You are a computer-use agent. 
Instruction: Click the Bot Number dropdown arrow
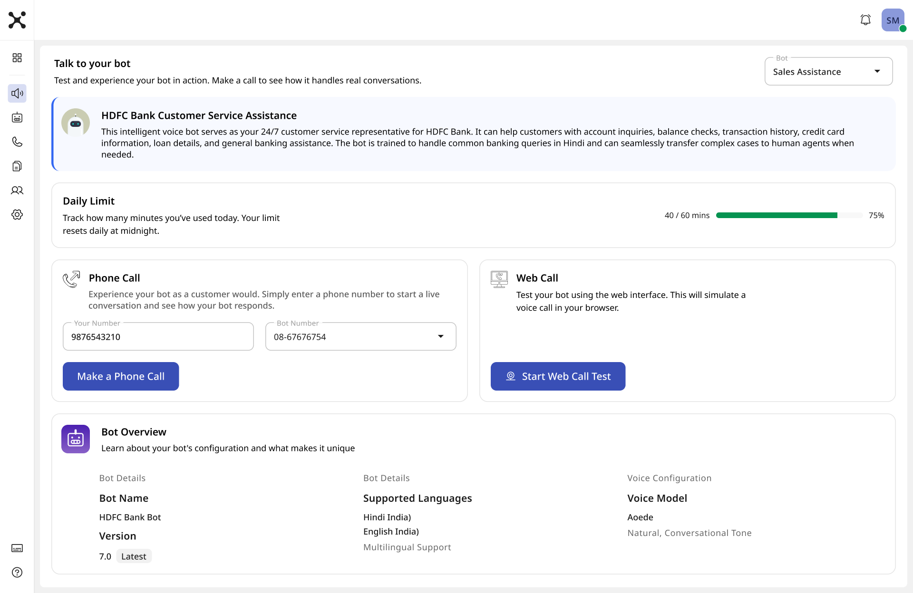pyautogui.click(x=441, y=336)
